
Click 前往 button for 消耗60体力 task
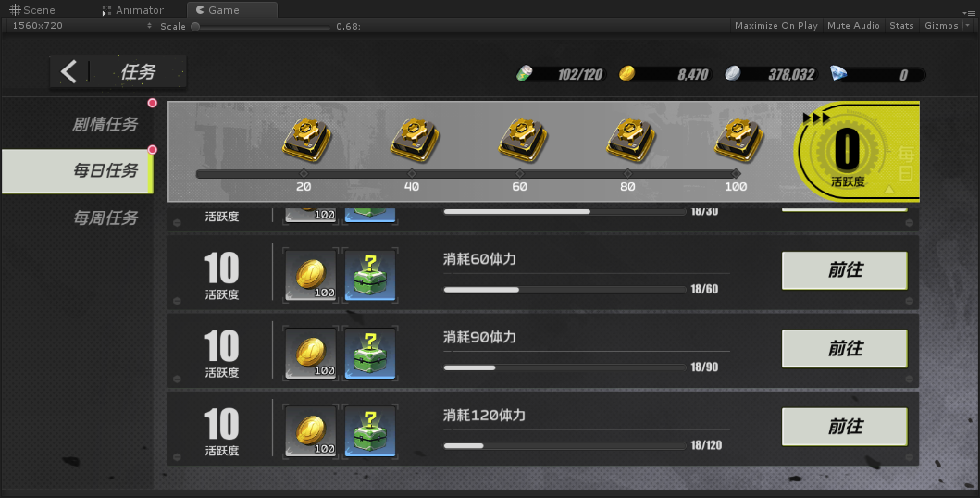[x=844, y=270]
